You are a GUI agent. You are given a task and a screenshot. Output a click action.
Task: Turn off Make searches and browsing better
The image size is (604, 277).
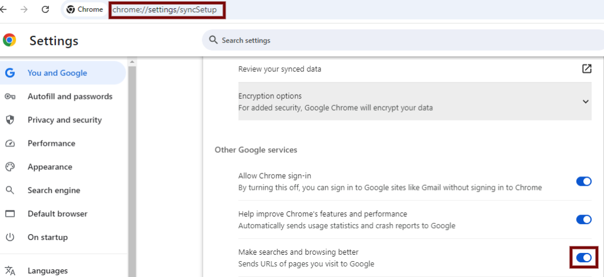click(x=583, y=258)
